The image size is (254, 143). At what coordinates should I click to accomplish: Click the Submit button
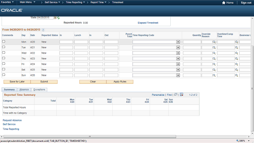point(44,82)
